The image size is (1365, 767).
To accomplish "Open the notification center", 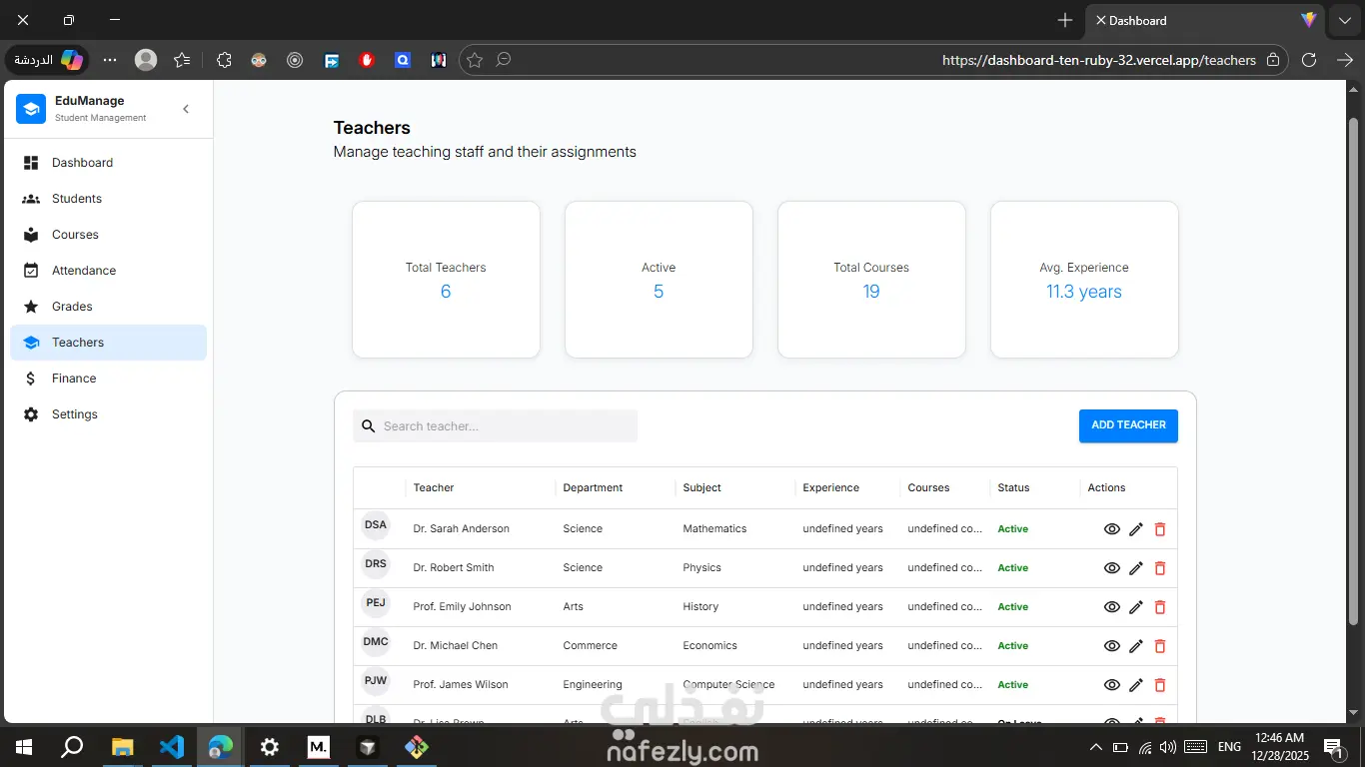I will 1333,747.
